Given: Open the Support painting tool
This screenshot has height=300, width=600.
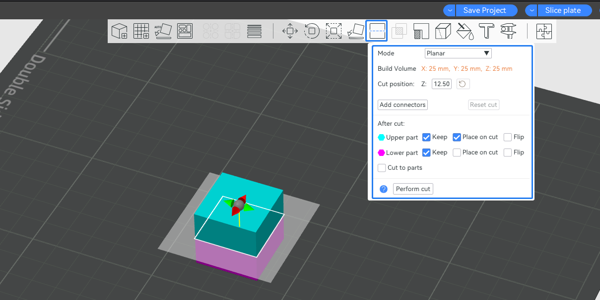Looking at the screenshot, I should [421, 31].
